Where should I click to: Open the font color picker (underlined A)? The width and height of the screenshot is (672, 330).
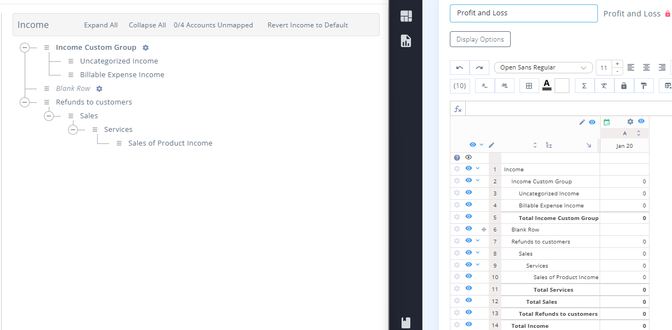546,85
